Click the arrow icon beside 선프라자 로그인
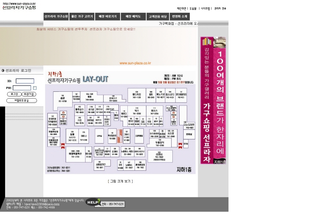This screenshot has width=321, height=220. pyautogui.click(x=3, y=70)
